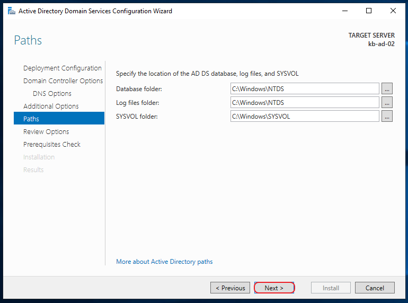408x303 pixels.
Task: Close the wizard window
Action: tap(393, 11)
